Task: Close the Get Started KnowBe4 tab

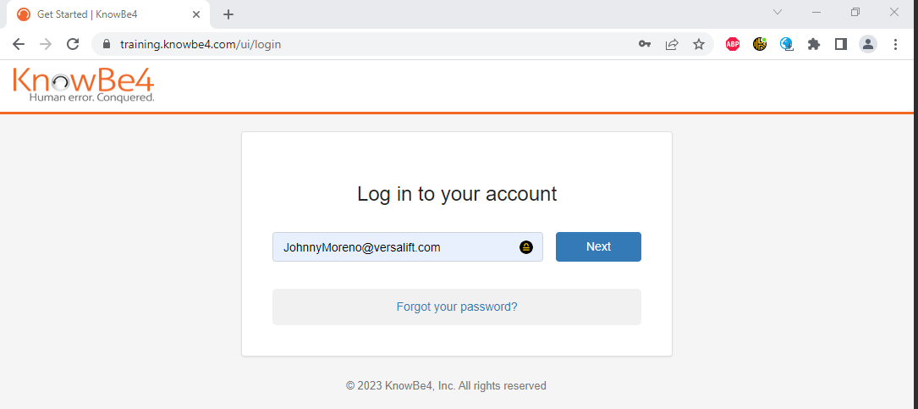Action: click(x=196, y=14)
